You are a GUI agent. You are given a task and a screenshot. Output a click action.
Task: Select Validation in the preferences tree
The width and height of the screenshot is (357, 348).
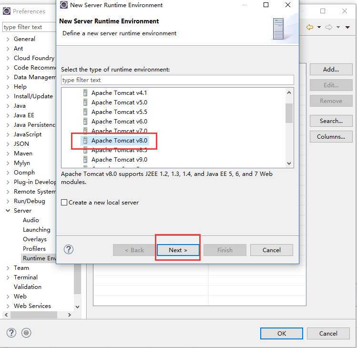28,287
